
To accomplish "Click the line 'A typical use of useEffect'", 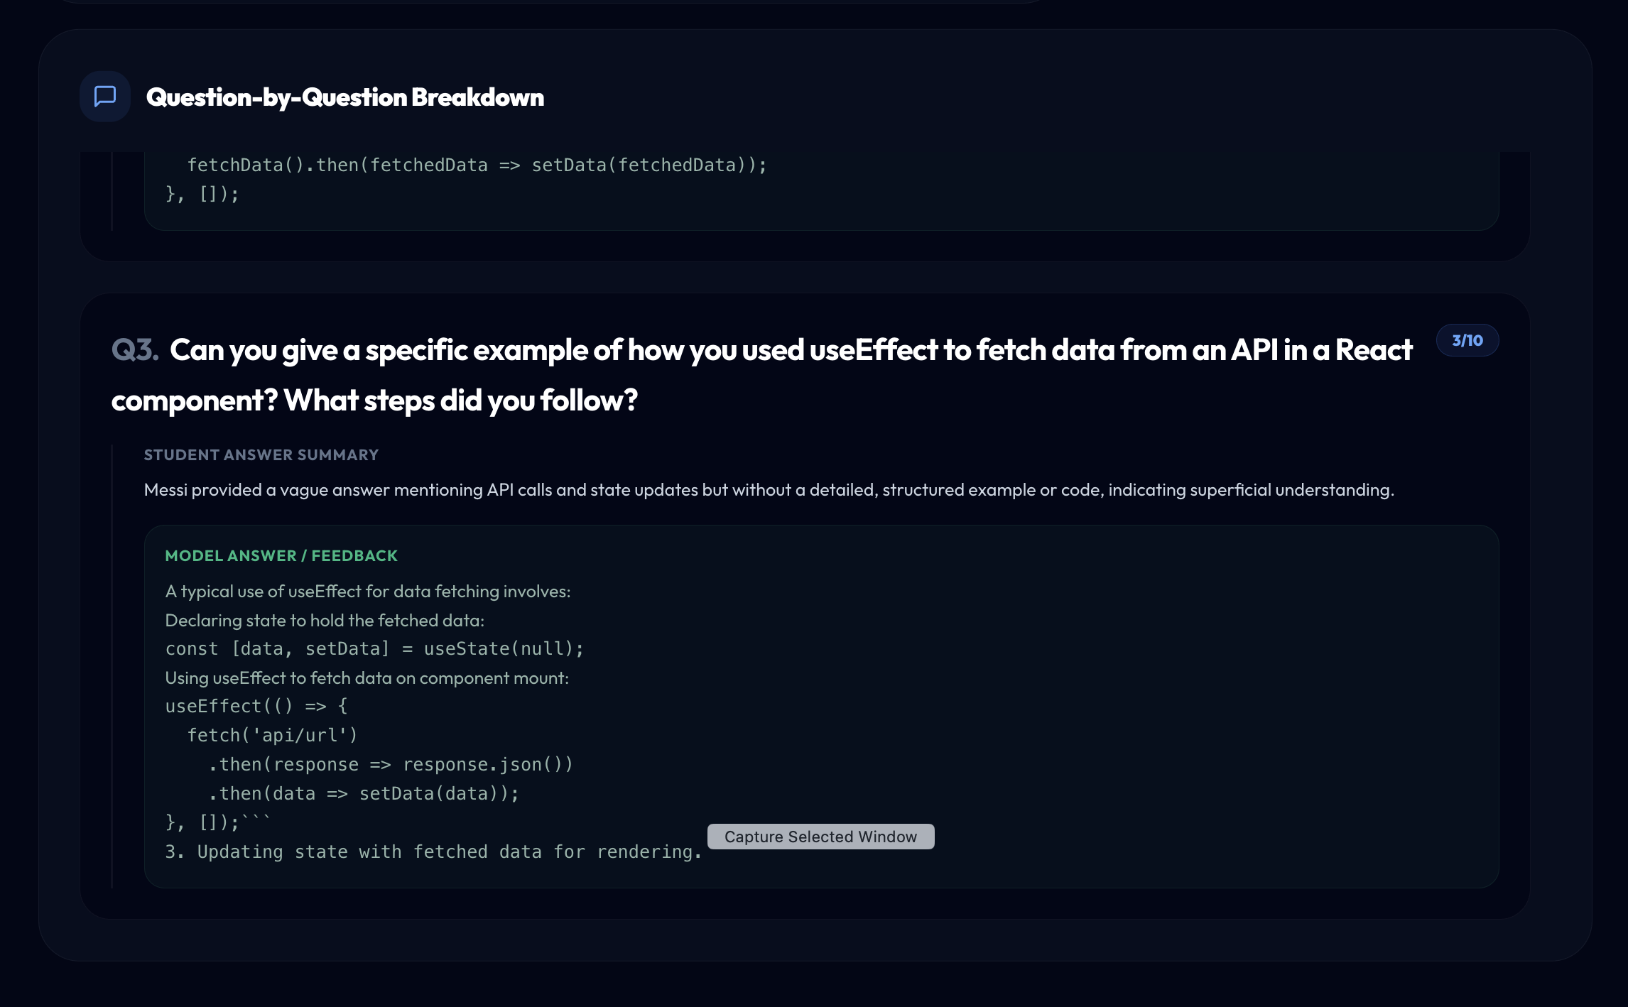I will [x=368, y=592].
